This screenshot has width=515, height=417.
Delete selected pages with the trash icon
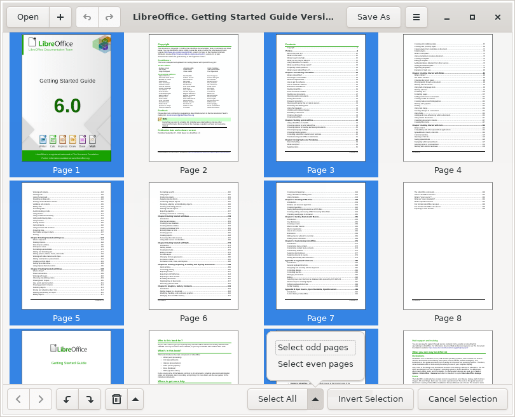tap(116, 399)
